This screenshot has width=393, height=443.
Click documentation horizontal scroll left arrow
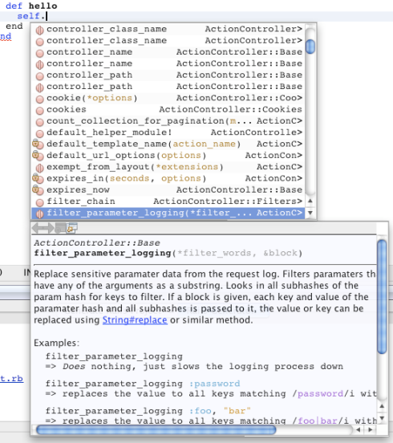358,429
